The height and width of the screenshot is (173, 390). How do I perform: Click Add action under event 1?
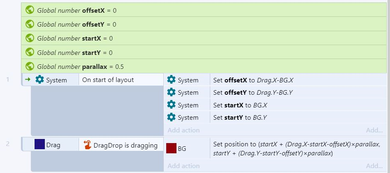click(183, 130)
